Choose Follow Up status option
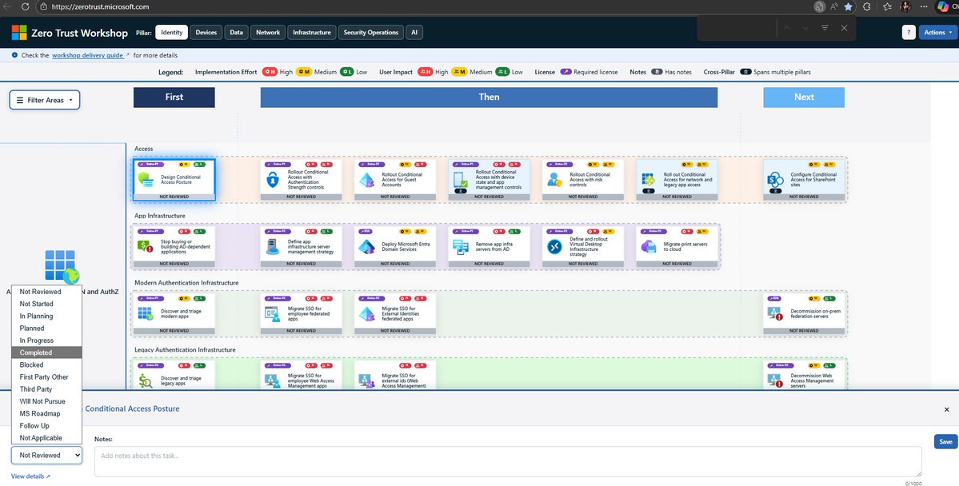Screen dimensions: 959x486 (x=46, y=426)
